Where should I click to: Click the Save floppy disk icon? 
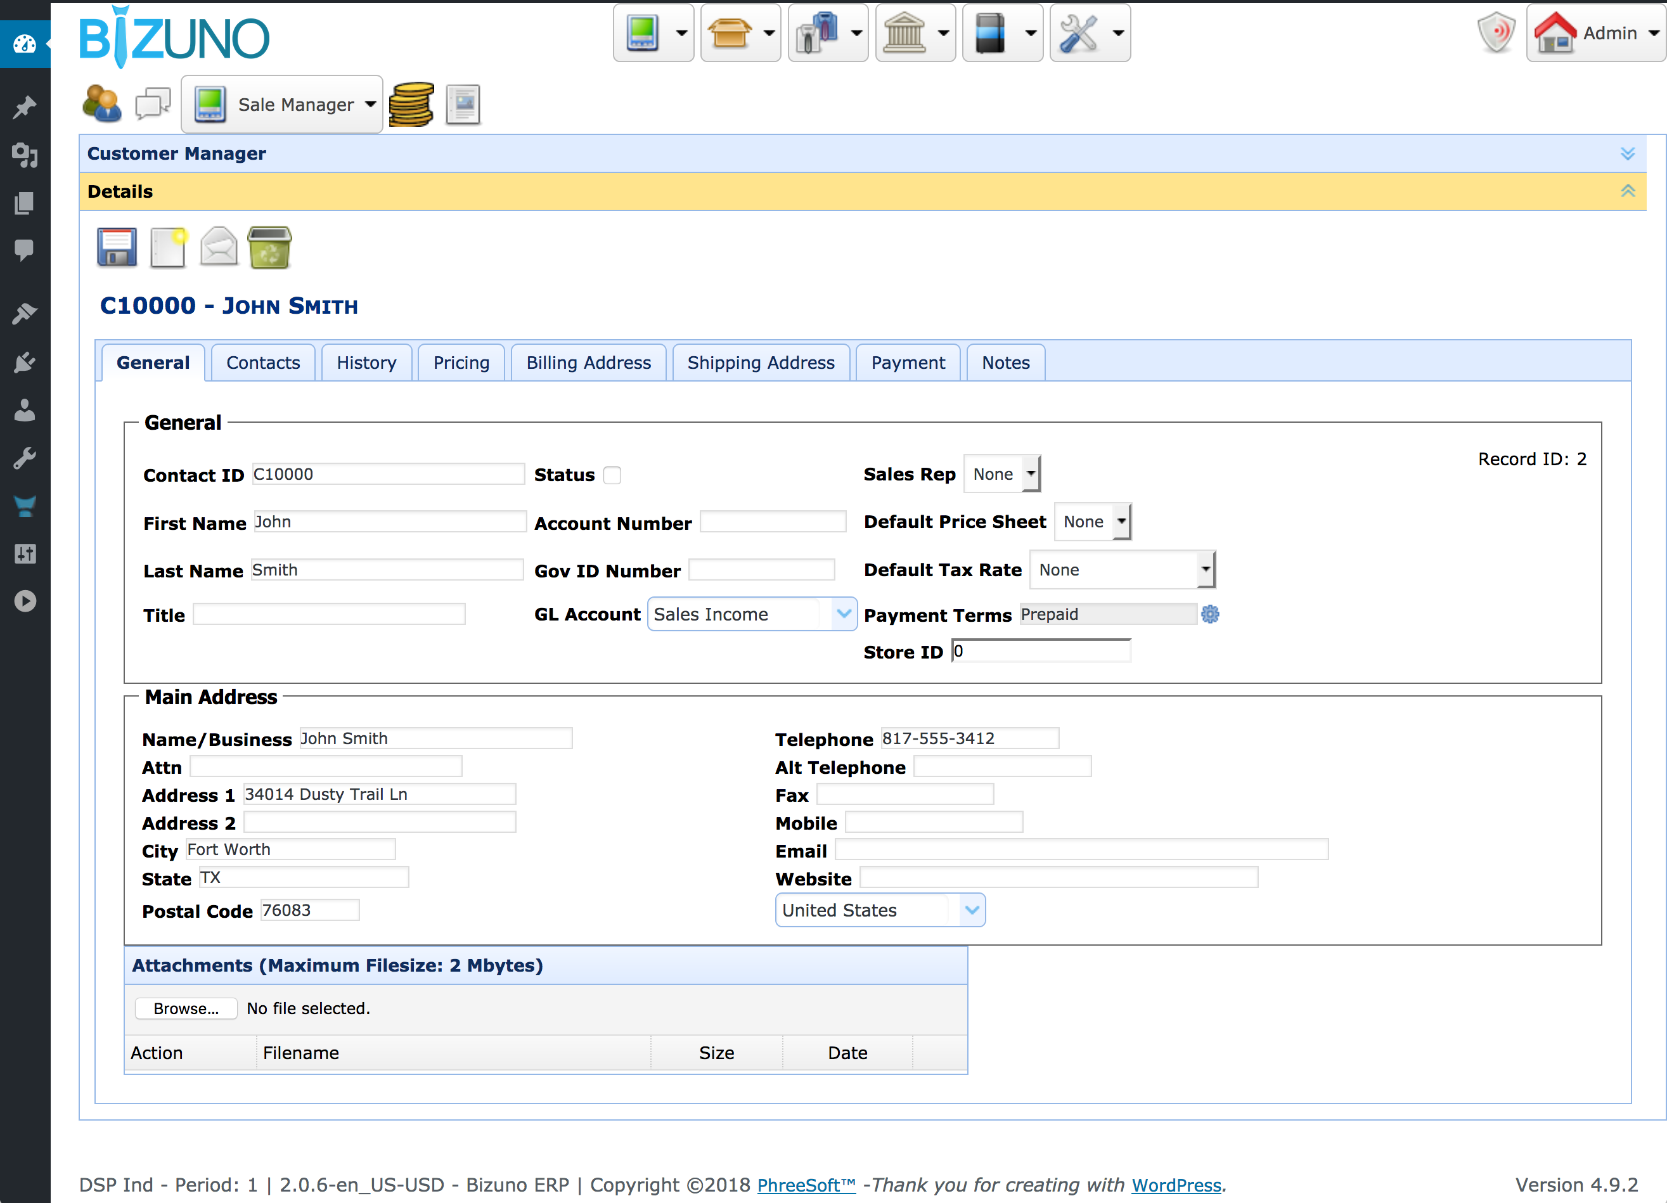pos(117,248)
